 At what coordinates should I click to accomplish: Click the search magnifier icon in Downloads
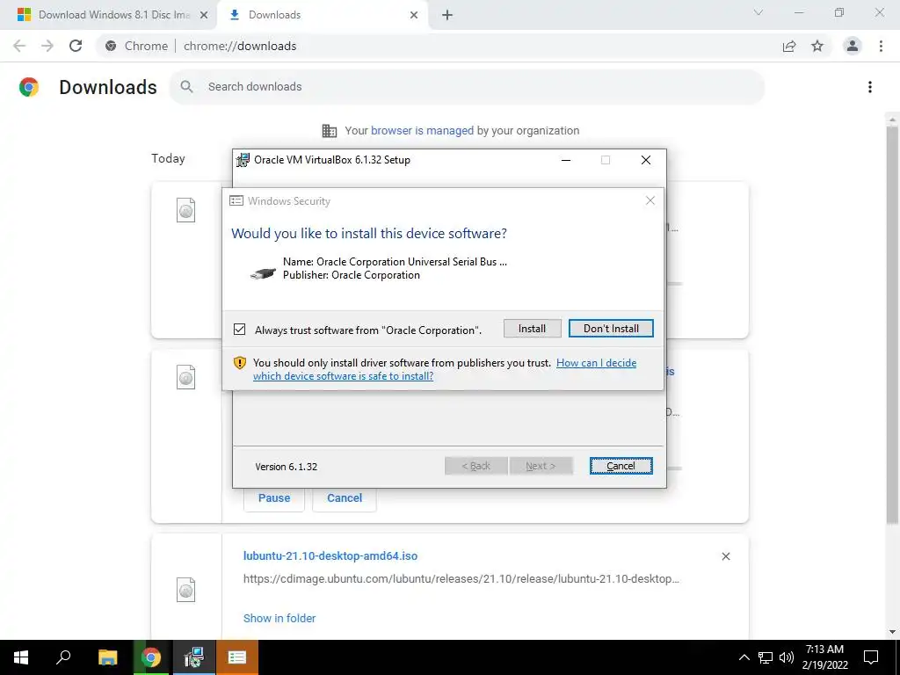[x=186, y=87]
